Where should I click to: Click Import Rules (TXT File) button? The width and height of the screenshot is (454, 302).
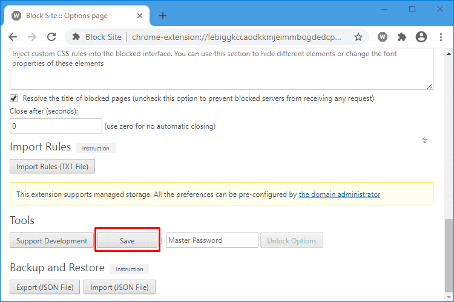point(53,167)
